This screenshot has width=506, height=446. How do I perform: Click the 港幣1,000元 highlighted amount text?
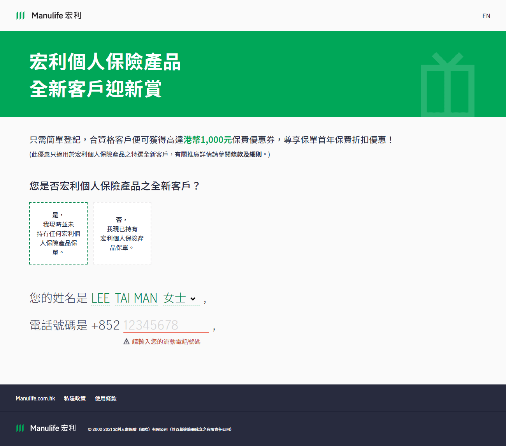208,140
